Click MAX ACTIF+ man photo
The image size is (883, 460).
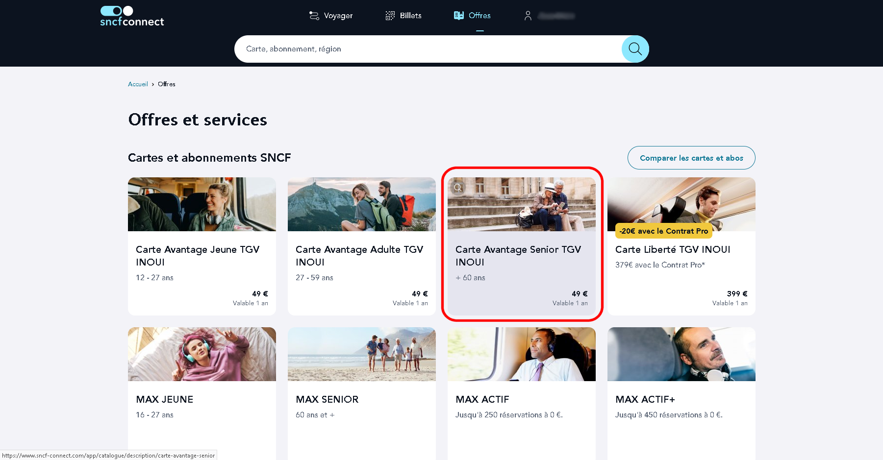681,354
